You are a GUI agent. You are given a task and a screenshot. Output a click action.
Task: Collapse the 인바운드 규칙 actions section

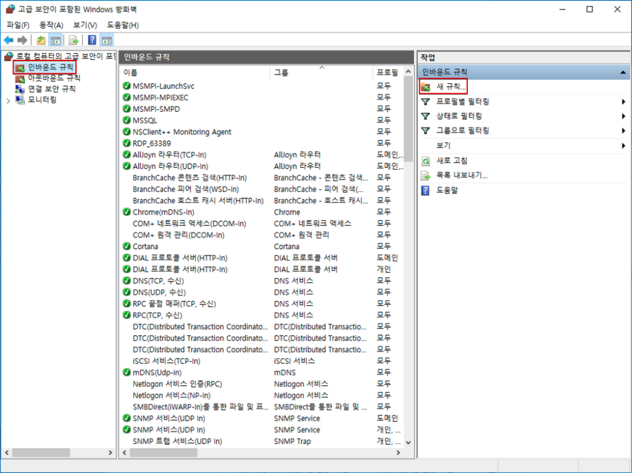point(623,72)
